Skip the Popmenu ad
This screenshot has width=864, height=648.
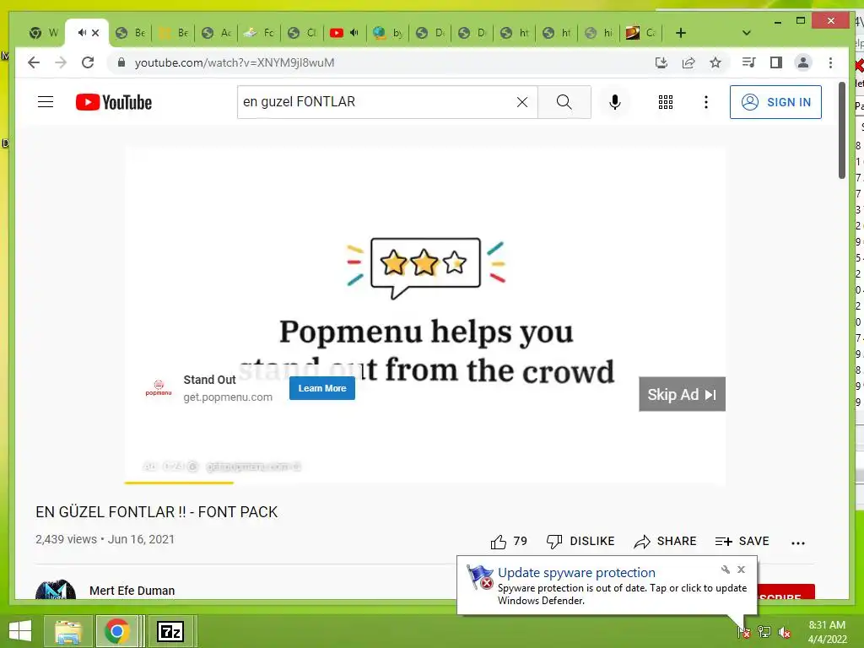682,394
